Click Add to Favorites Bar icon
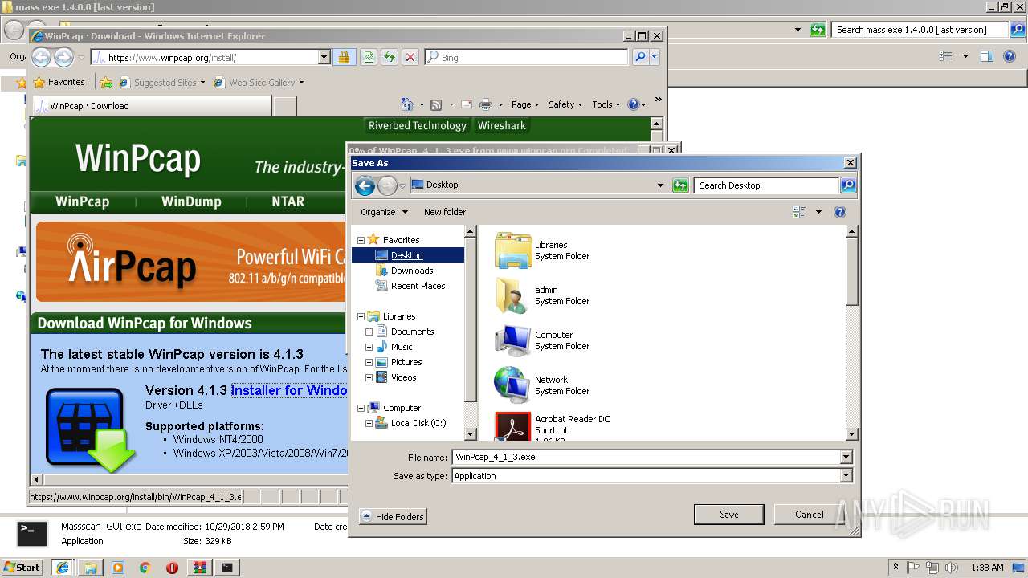The image size is (1028, 578). (x=105, y=82)
